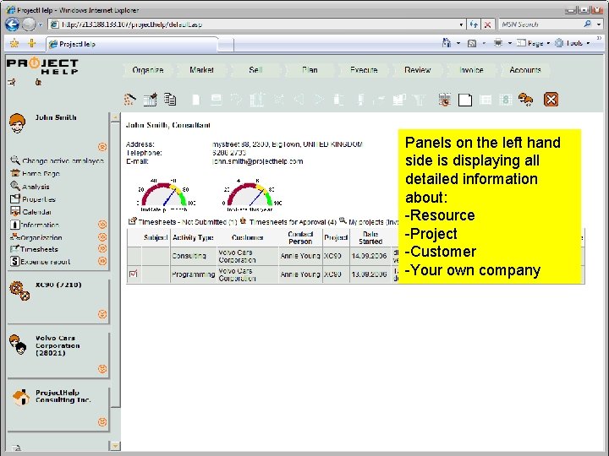
Task: Click the blank page toolbar icon
Action: pyautogui.click(x=465, y=100)
